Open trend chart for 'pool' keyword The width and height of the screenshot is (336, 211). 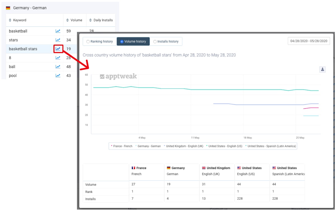coord(58,76)
